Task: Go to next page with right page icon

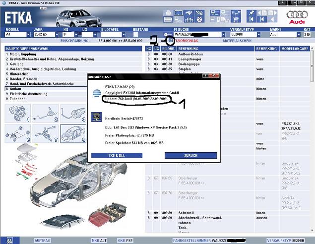Action: [272, 13]
